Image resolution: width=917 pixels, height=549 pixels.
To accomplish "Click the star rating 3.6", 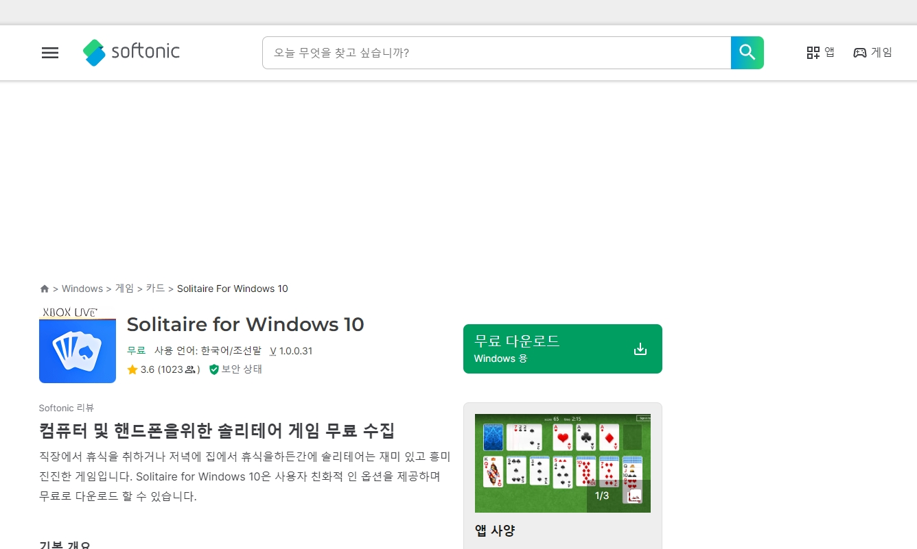I will pyautogui.click(x=141, y=369).
